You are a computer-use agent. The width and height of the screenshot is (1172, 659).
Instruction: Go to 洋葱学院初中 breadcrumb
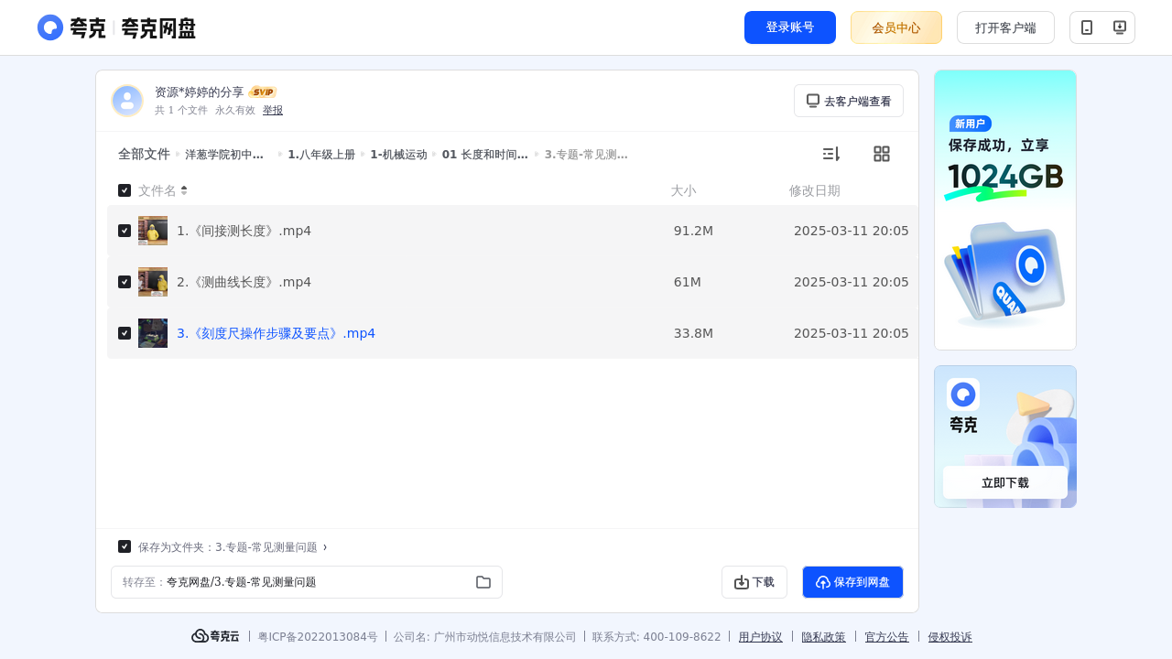224,155
